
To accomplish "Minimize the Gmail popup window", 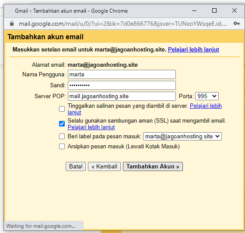I will point(194,11).
